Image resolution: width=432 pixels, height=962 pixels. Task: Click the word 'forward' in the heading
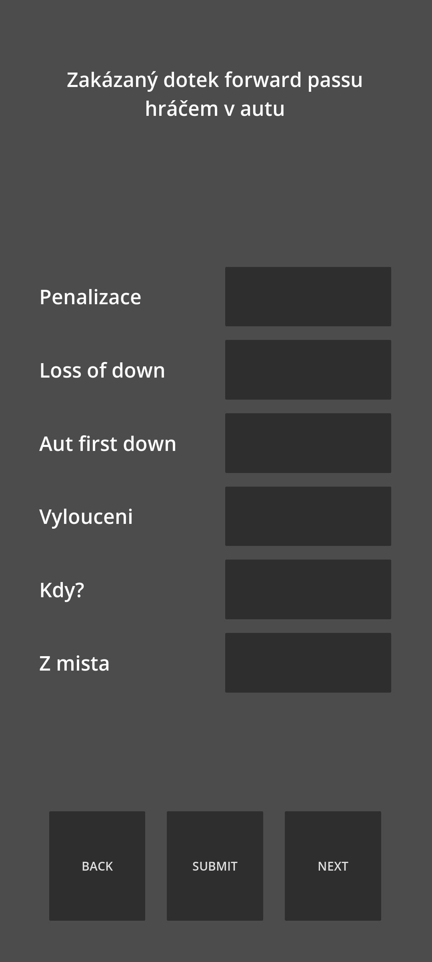click(x=263, y=79)
